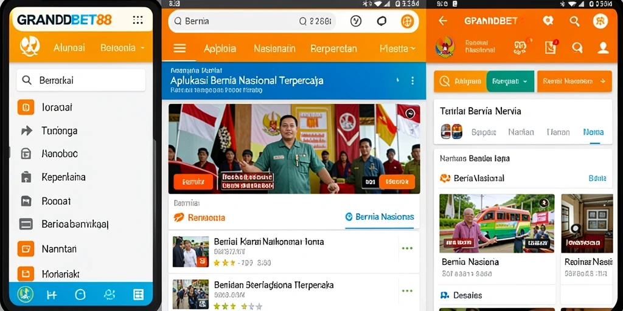Image resolution: width=623 pixels, height=311 pixels.
Task: Click the orange Rerrat Nareraan arrow button
Action: [x=574, y=81]
